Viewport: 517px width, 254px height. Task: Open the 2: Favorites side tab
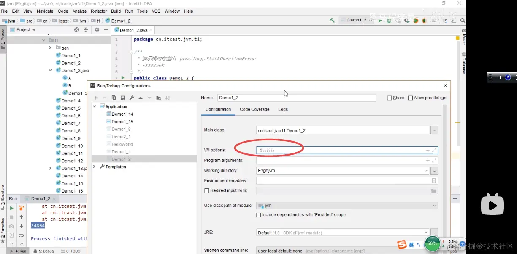[x=3, y=230]
